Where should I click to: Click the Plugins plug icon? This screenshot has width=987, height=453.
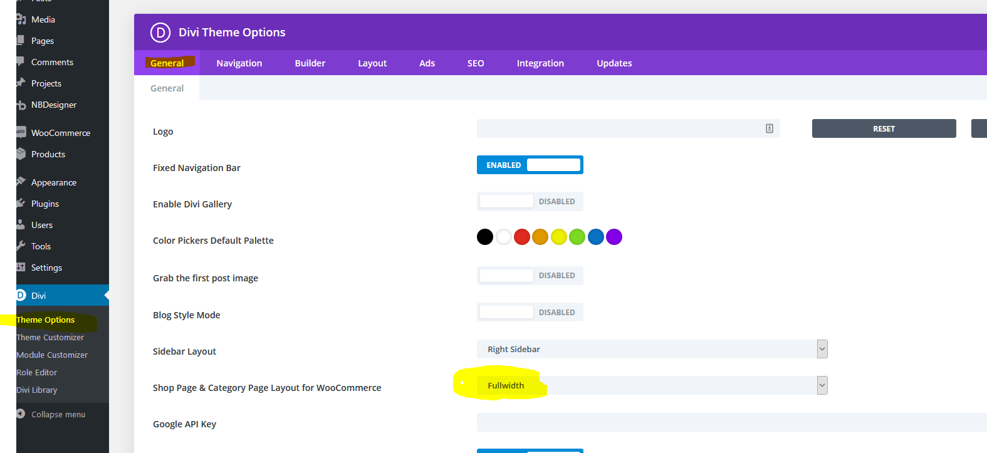(x=21, y=204)
